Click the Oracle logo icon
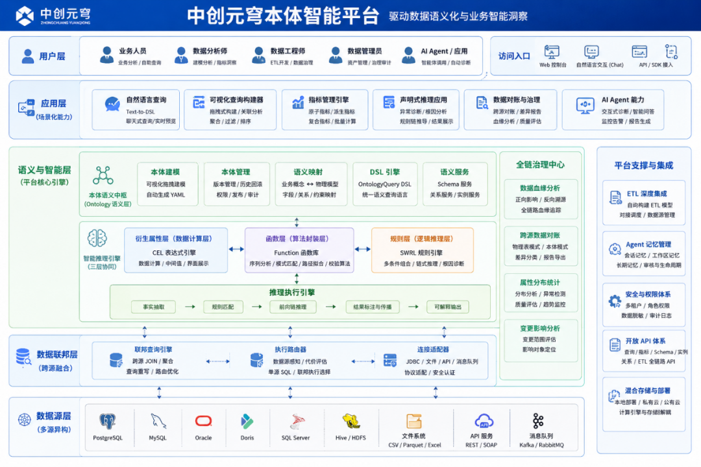701x467 pixels. (x=203, y=421)
